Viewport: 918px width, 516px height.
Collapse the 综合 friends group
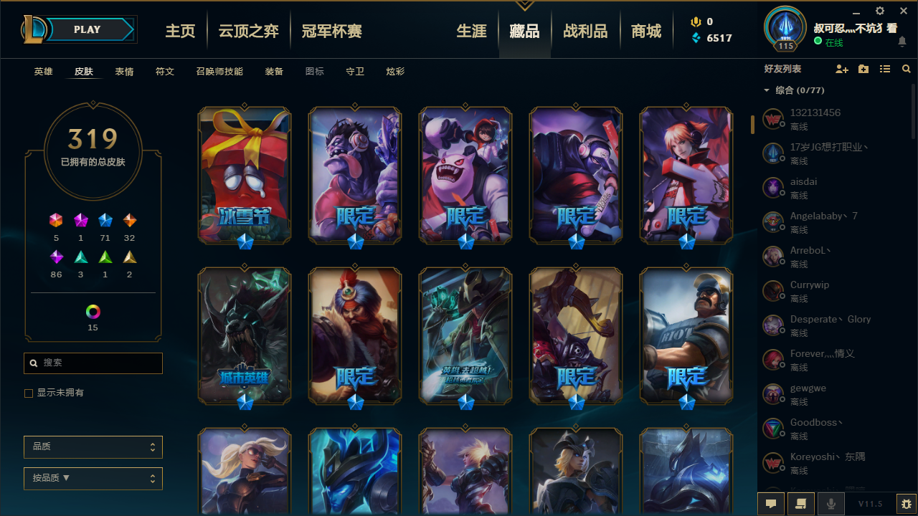(767, 90)
